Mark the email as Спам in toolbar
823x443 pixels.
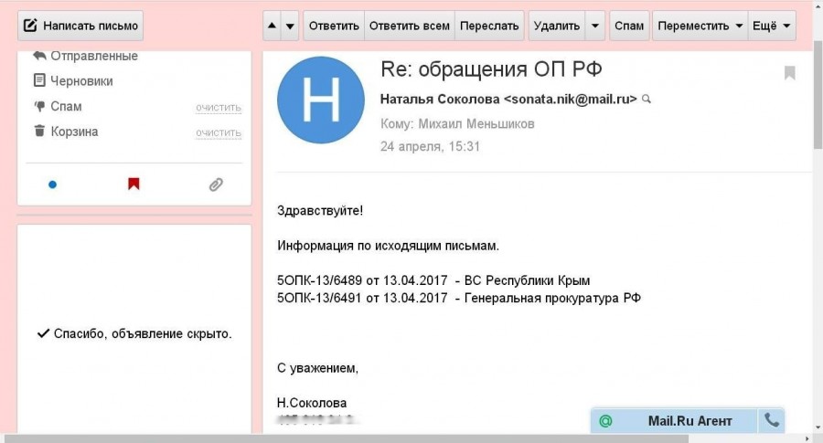point(629,26)
